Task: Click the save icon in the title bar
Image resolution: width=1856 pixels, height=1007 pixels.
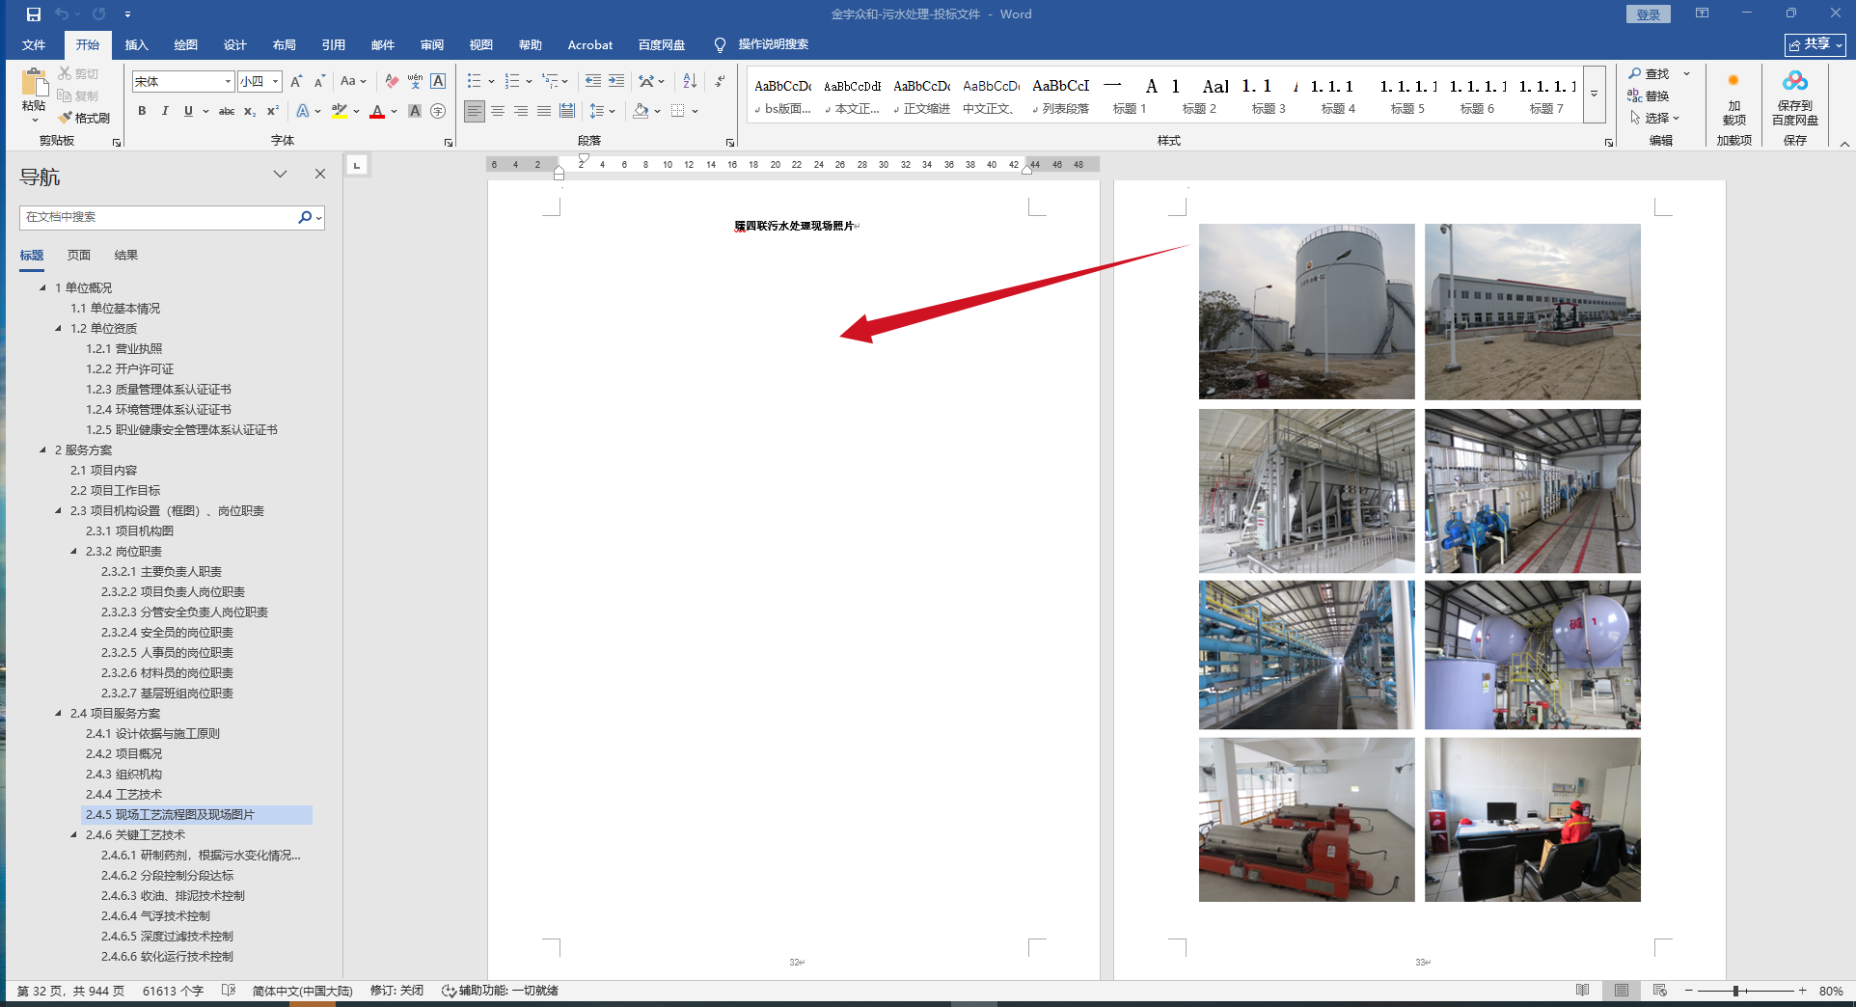Action: pos(34,14)
